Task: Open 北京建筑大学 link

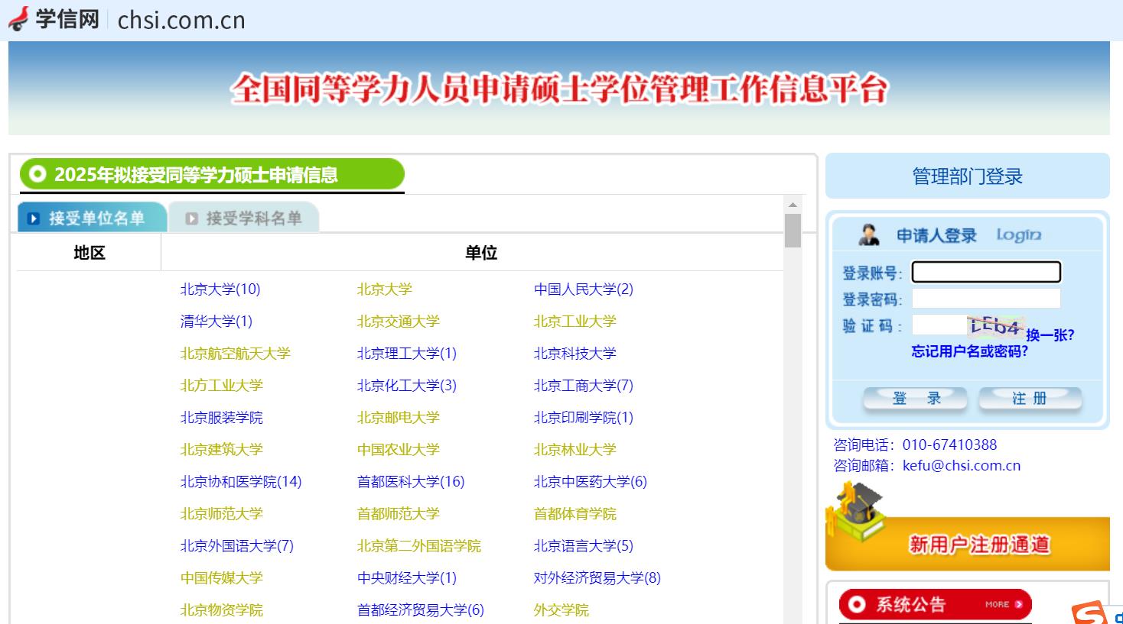Action: point(222,450)
